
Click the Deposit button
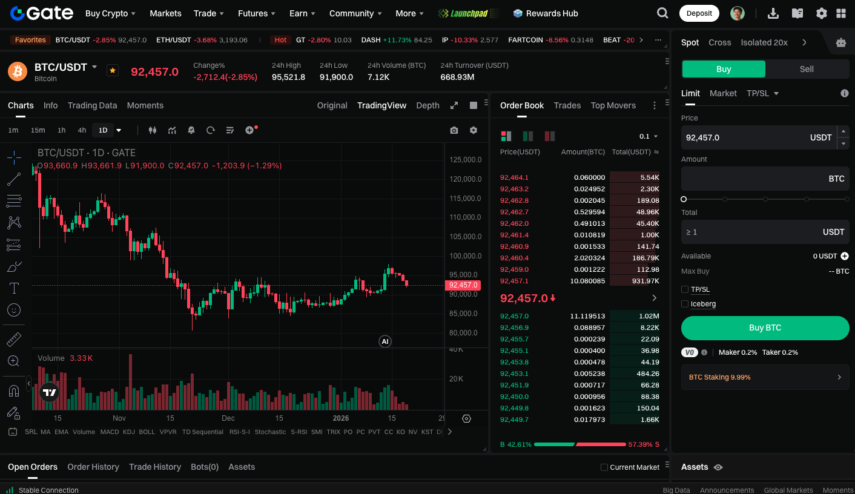click(x=699, y=13)
